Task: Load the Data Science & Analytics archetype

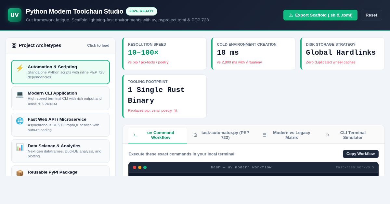Action: tap(60, 151)
